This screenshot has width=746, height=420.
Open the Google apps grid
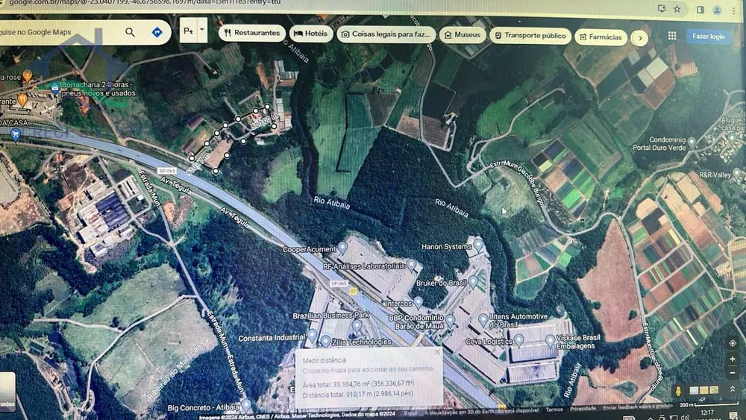(x=672, y=36)
